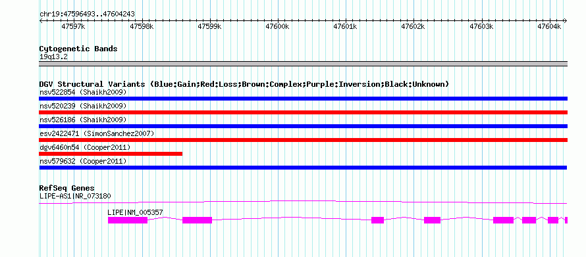Select variant label nsv520239 (Shaikh2009)
The width and height of the screenshot is (586, 257).
pyautogui.click(x=83, y=106)
